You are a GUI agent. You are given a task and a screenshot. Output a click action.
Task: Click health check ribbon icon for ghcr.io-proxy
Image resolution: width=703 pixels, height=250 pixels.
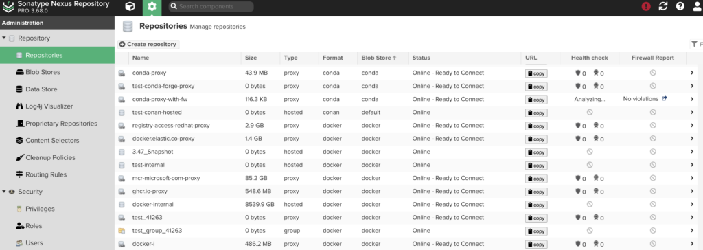[597, 191]
